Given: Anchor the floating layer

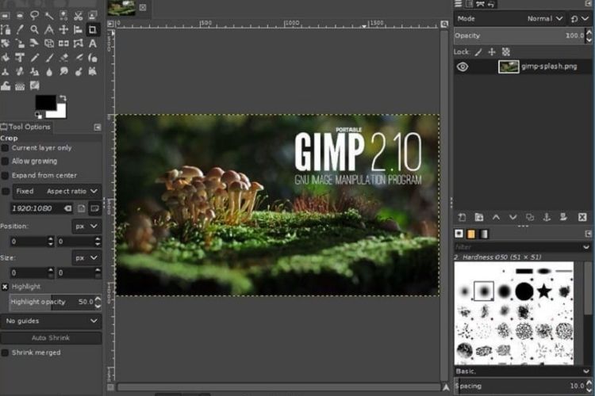Looking at the screenshot, I should click(x=547, y=218).
